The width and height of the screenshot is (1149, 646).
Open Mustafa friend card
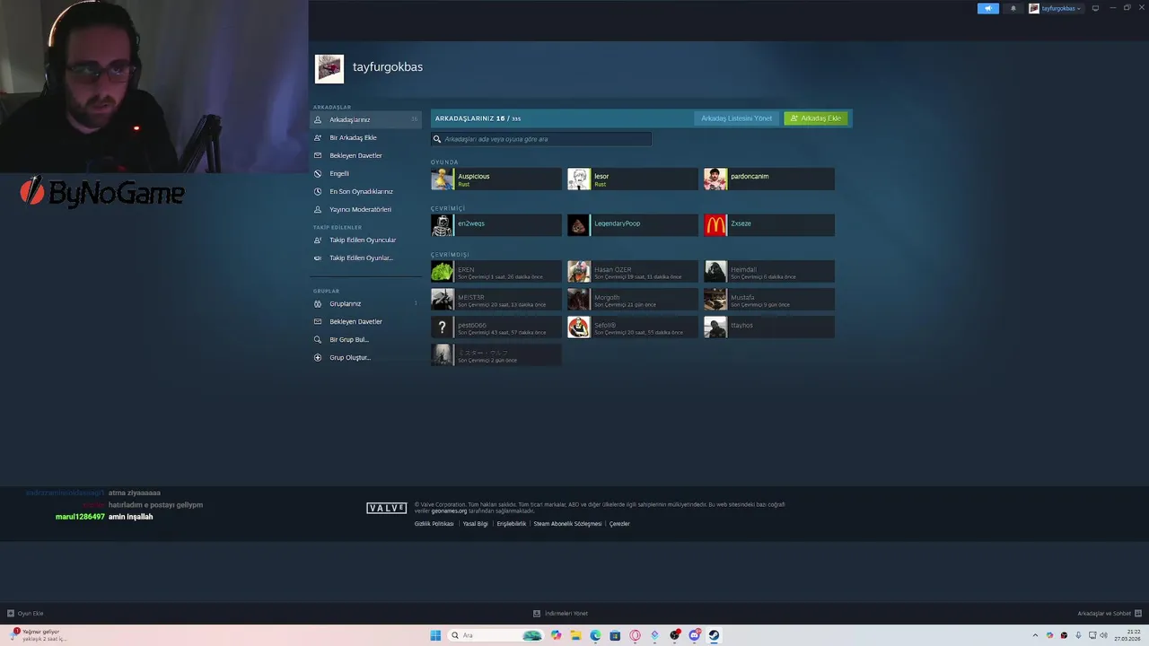pos(769,299)
